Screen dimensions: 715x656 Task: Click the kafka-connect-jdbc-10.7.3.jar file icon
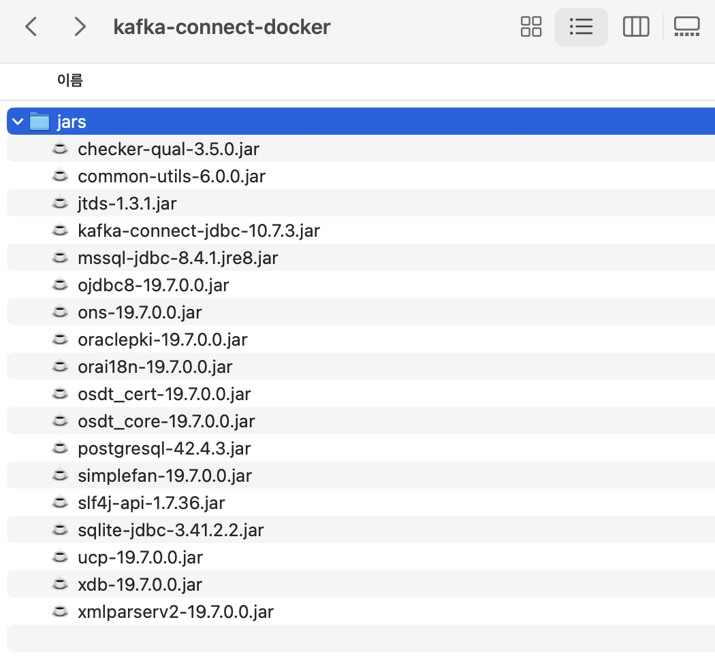(60, 230)
